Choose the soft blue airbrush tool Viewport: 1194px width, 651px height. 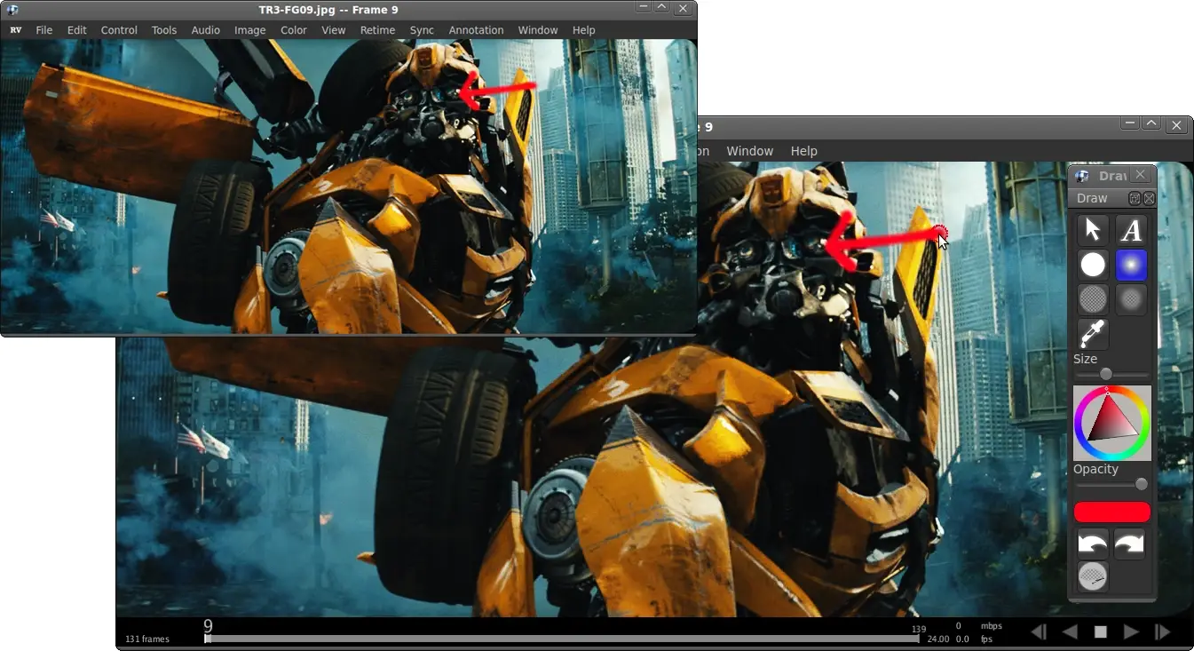1131,265
